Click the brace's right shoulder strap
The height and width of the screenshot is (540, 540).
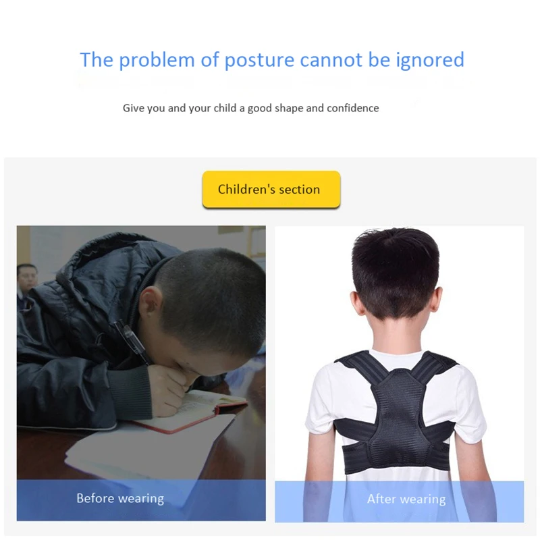(x=435, y=366)
